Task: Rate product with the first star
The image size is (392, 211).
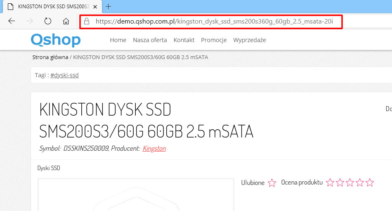Action: (330, 183)
